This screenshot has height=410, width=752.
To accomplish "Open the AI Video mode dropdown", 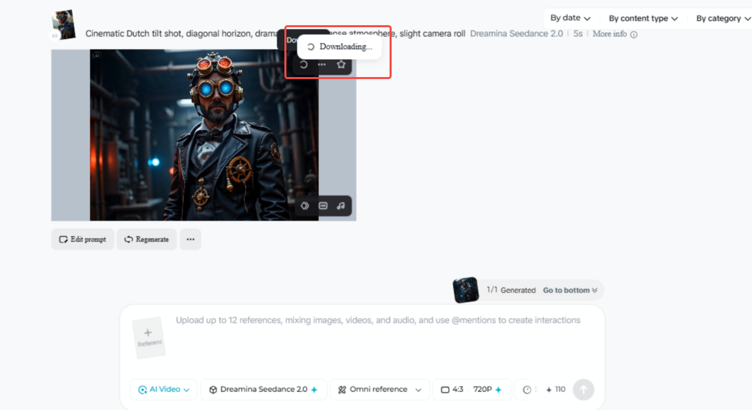I will click(164, 389).
